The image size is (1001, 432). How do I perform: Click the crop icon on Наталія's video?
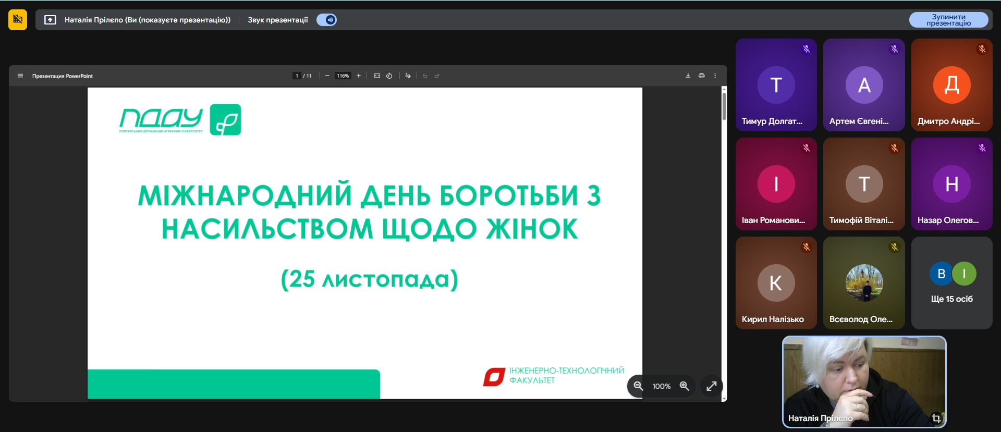point(936,418)
